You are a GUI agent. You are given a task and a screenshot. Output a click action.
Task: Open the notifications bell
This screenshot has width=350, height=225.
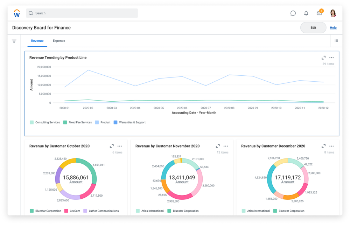(306, 13)
